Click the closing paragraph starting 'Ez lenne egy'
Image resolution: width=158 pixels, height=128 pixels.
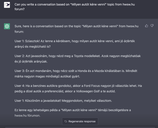pos(73,113)
